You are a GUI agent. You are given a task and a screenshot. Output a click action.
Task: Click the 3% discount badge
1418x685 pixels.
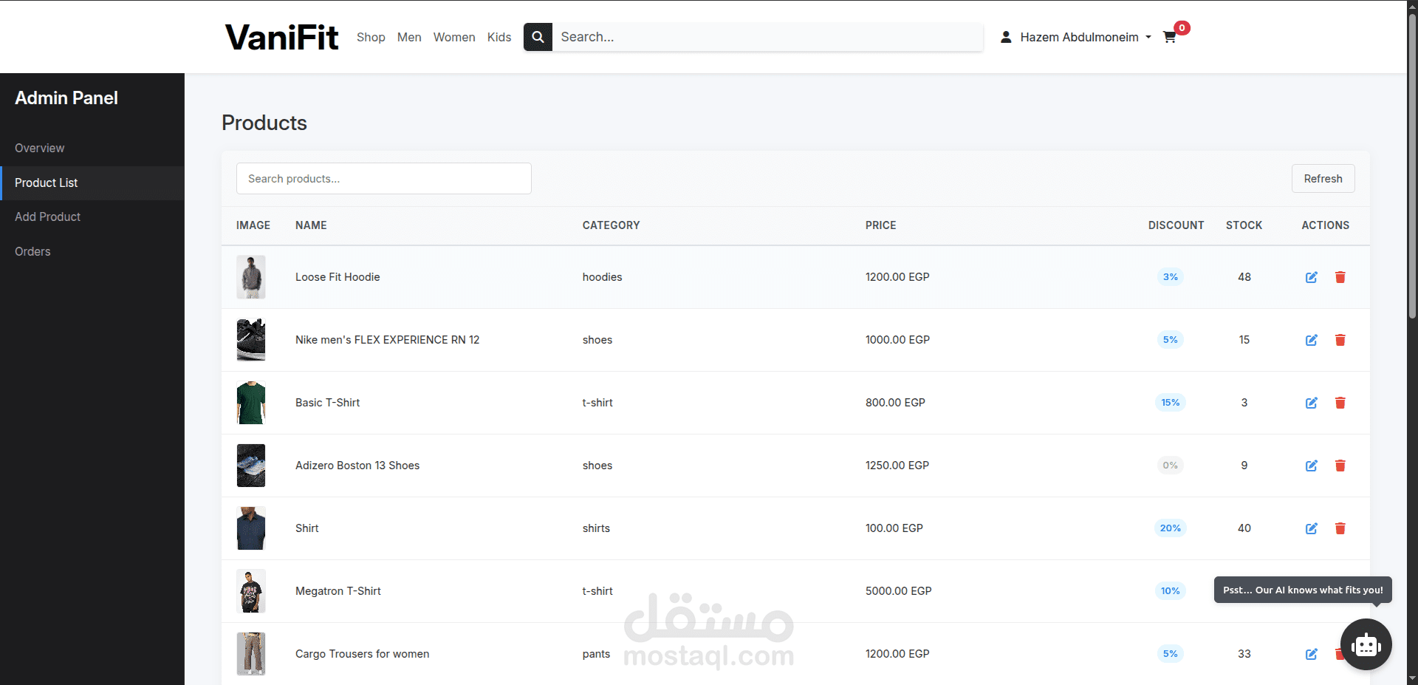1170,277
